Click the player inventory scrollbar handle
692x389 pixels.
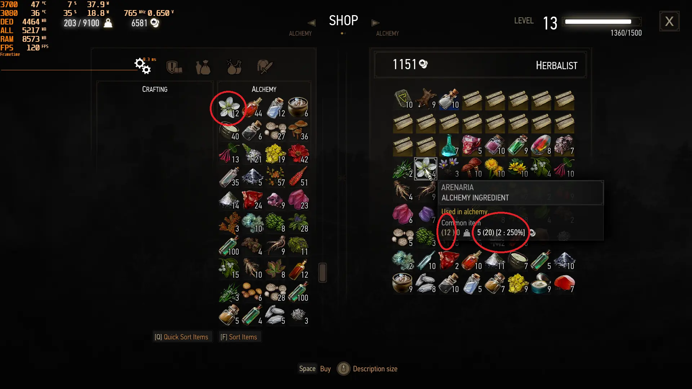coord(323,272)
